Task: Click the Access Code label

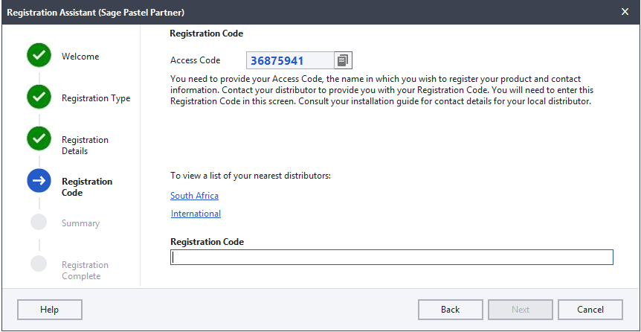Action: click(196, 60)
